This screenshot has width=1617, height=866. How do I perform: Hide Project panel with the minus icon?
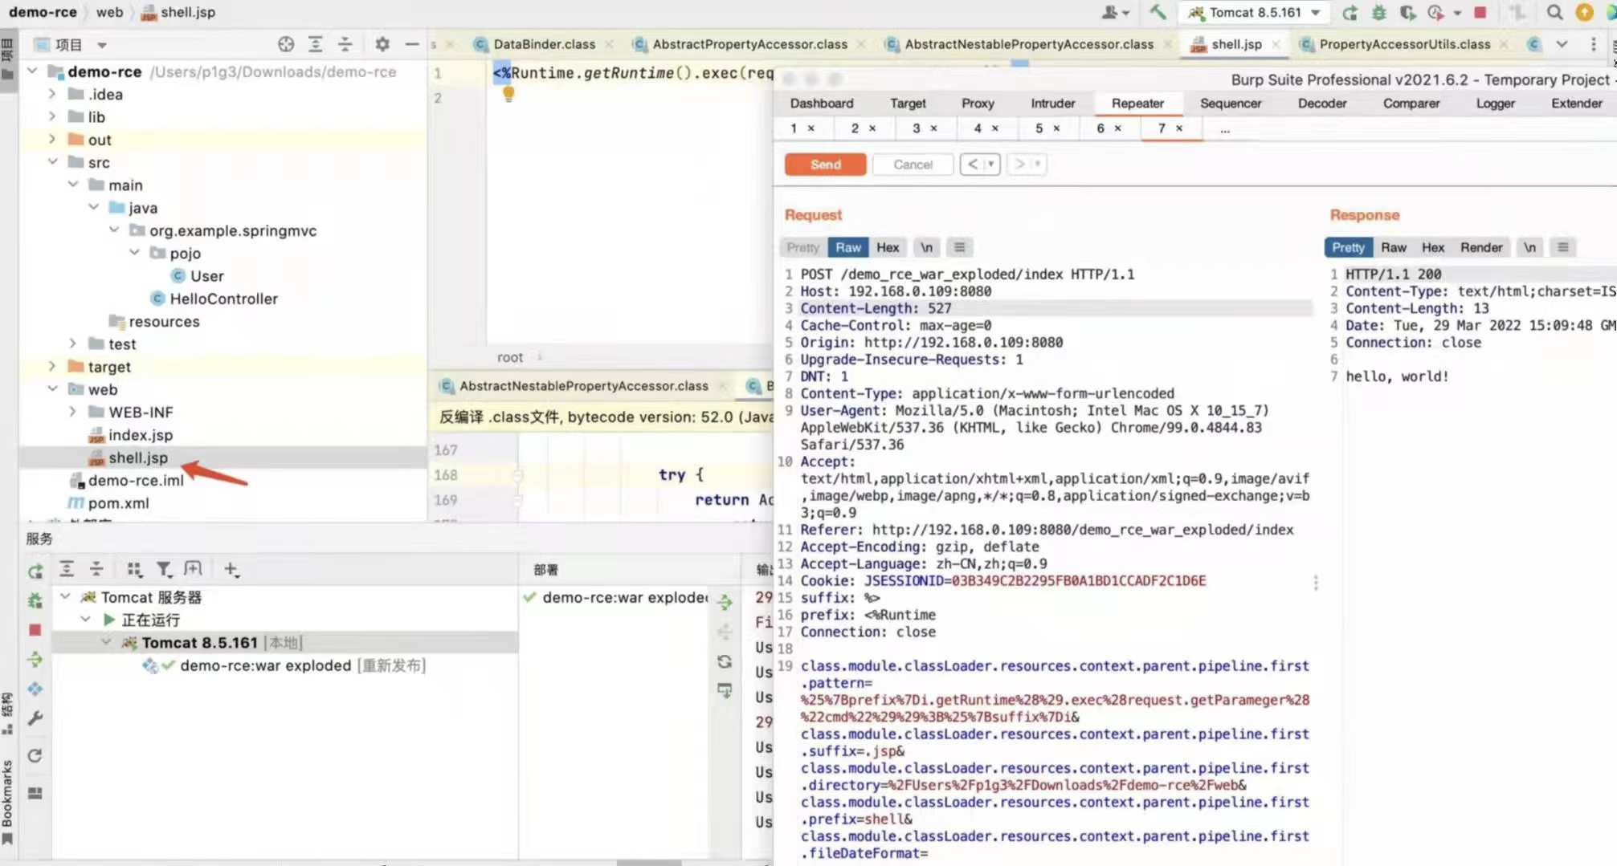tap(412, 44)
